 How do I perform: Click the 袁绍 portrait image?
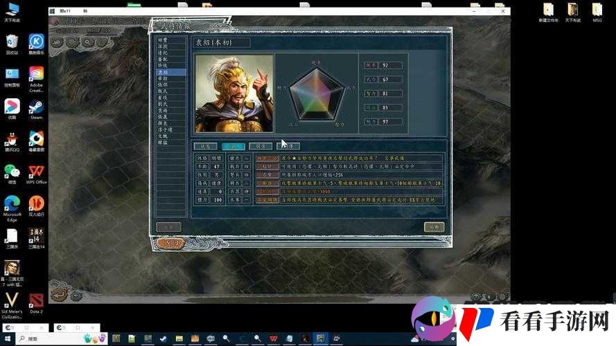(234, 93)
